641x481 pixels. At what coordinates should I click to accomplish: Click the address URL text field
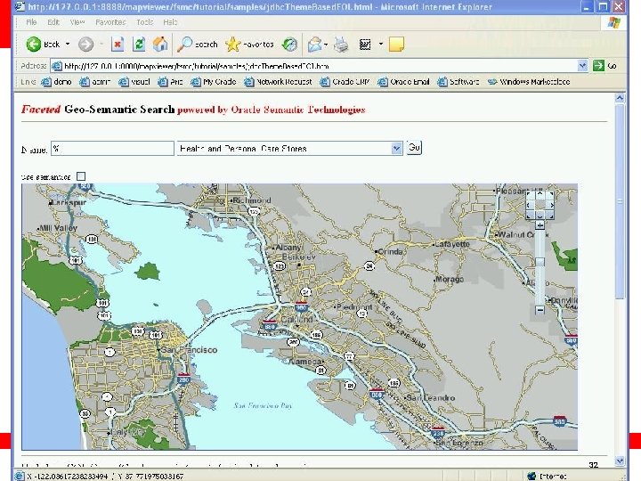(320, 66)
